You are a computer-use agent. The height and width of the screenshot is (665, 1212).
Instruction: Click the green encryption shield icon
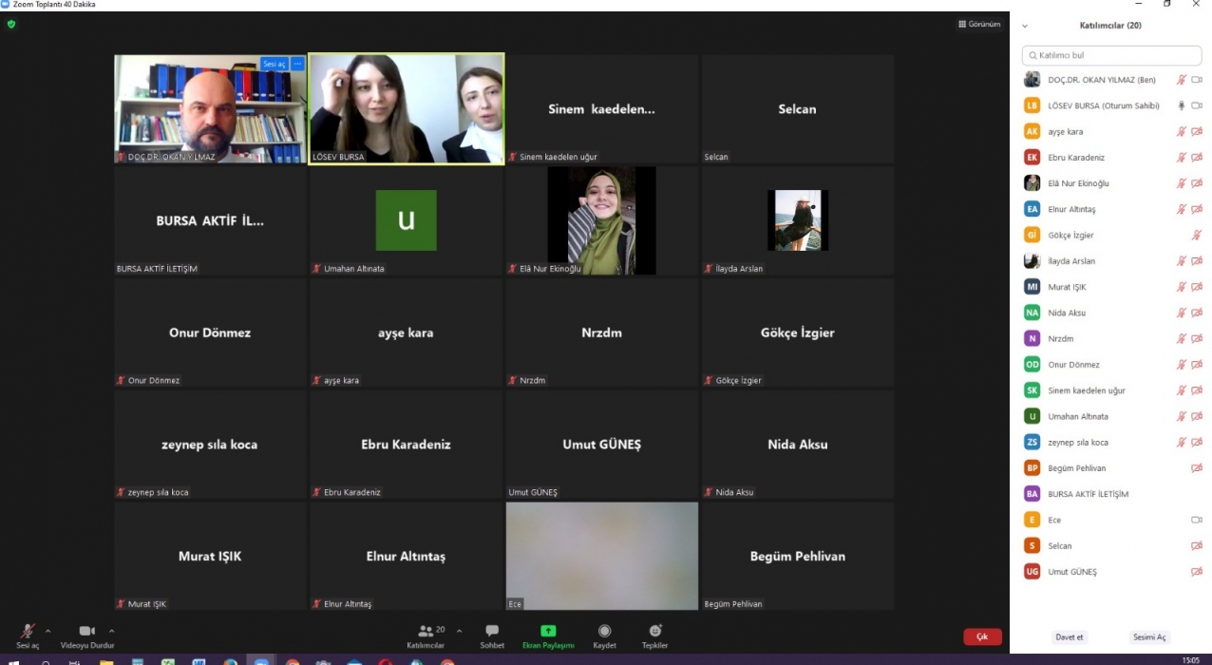click(x=11, y=24)
